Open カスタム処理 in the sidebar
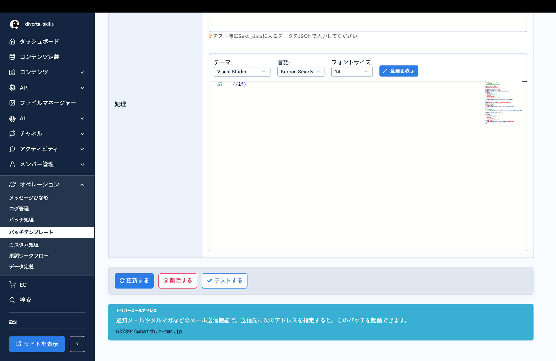 [x=24, y=244]
